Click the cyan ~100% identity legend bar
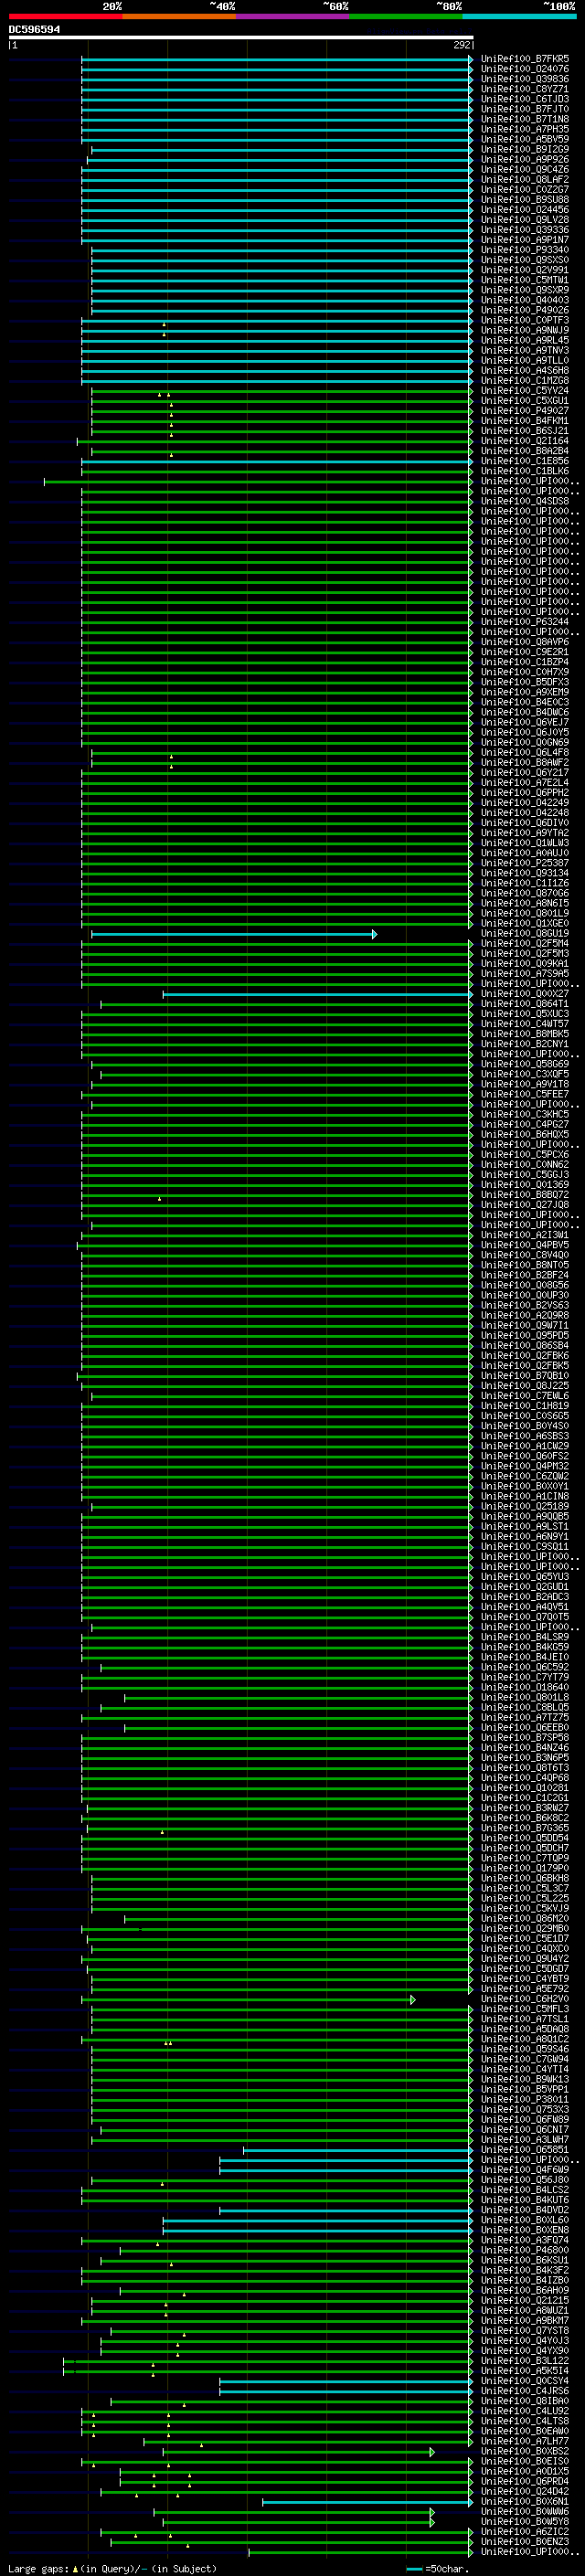The height and width of the screenshot is (2576, 585). tap(519, 16)
